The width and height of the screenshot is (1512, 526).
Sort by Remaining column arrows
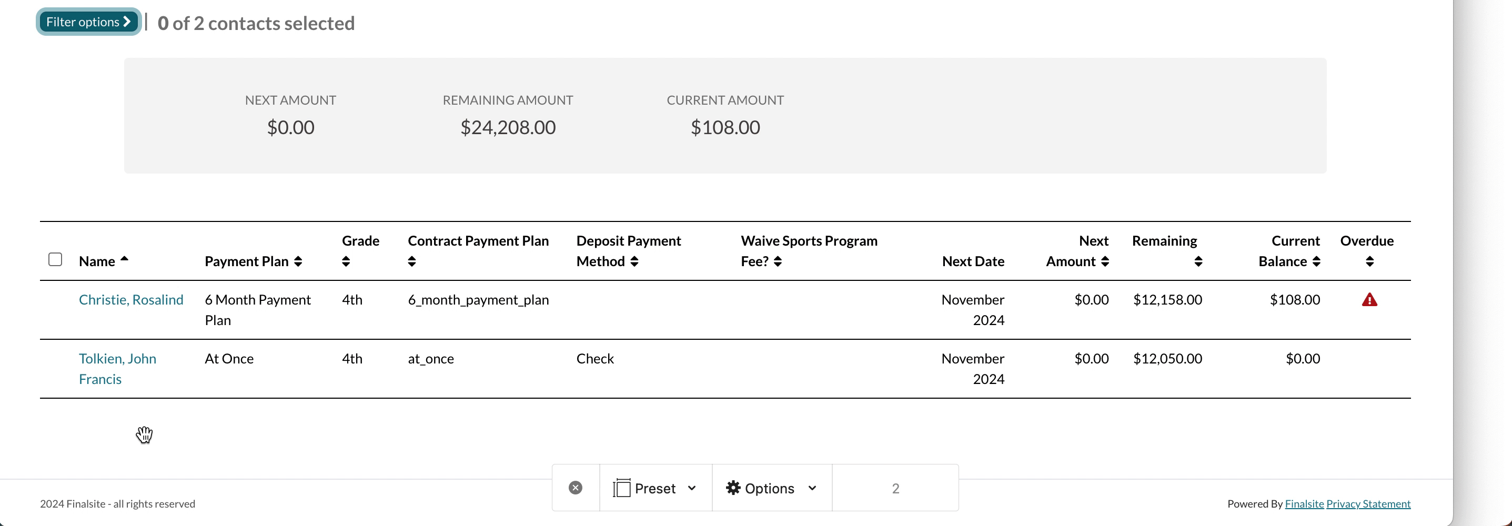pyautogui.click(x=1198, y=262)
